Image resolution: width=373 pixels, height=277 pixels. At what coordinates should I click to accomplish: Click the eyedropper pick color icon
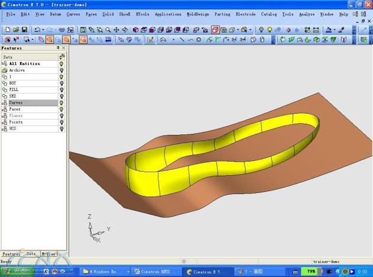coord(341,30)
